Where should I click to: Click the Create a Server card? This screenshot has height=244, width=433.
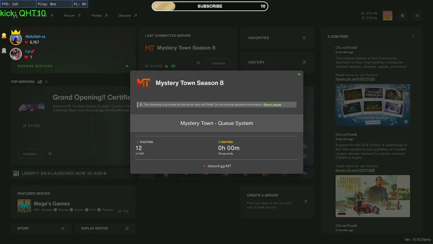pyautogui.click(x=277, y=201)
